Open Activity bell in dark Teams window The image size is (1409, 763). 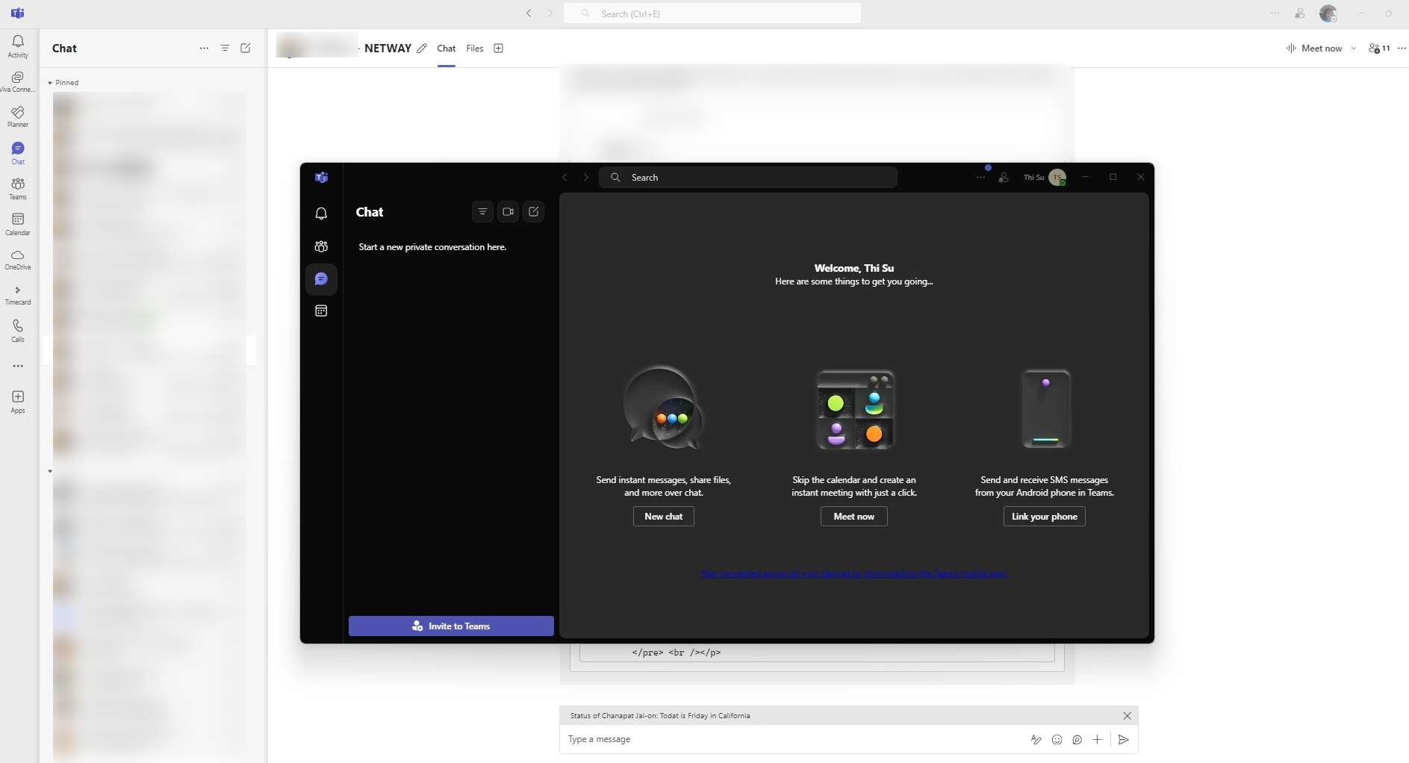point(321,214)
